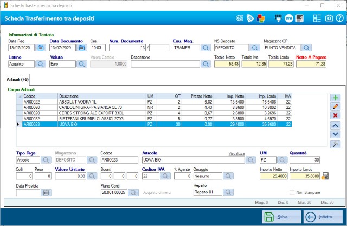Open Data Reg. calendar picker

point(41,48)
